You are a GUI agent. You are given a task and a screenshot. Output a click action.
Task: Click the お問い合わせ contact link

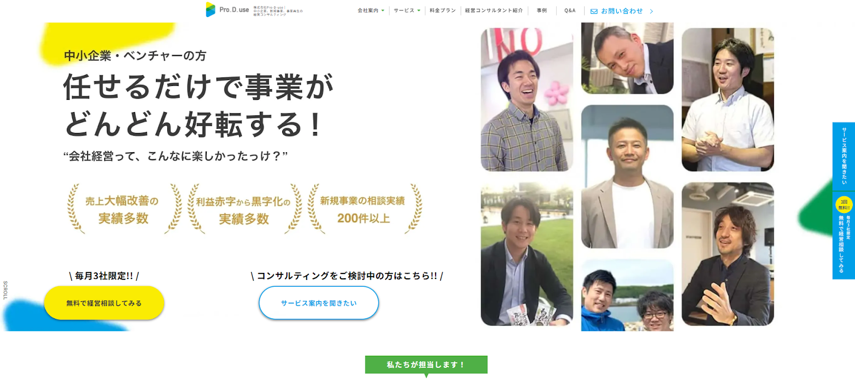pyautogui.click(x=622, y=11)
